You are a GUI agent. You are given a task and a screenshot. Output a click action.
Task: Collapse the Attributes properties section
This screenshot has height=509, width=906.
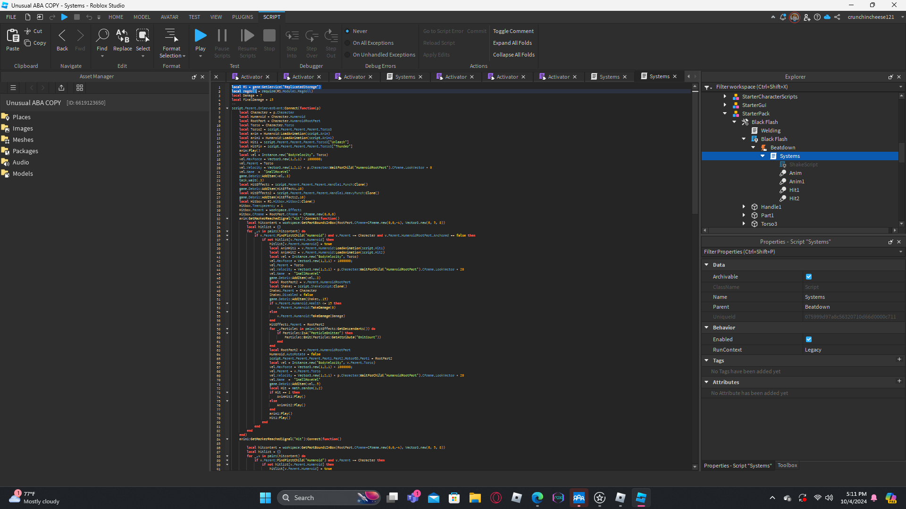[707, 382]
